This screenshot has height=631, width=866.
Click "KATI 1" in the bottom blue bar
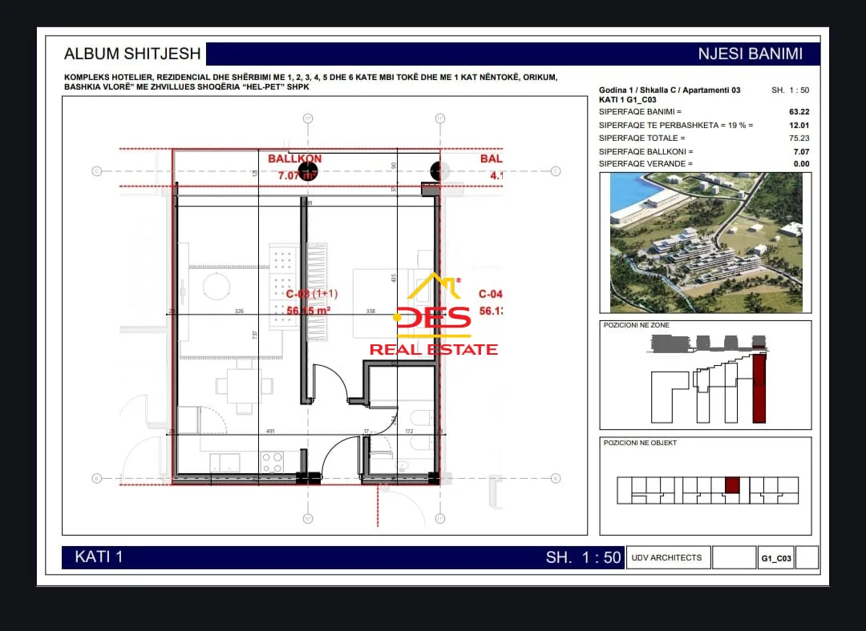[99, 557]
